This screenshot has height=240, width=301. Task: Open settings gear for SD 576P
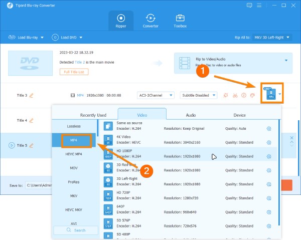(269, 226)
